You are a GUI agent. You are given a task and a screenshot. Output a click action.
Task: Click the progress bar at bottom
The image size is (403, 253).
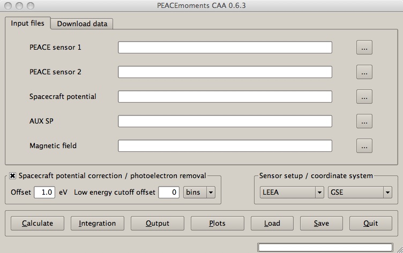[x=325, y=247]
